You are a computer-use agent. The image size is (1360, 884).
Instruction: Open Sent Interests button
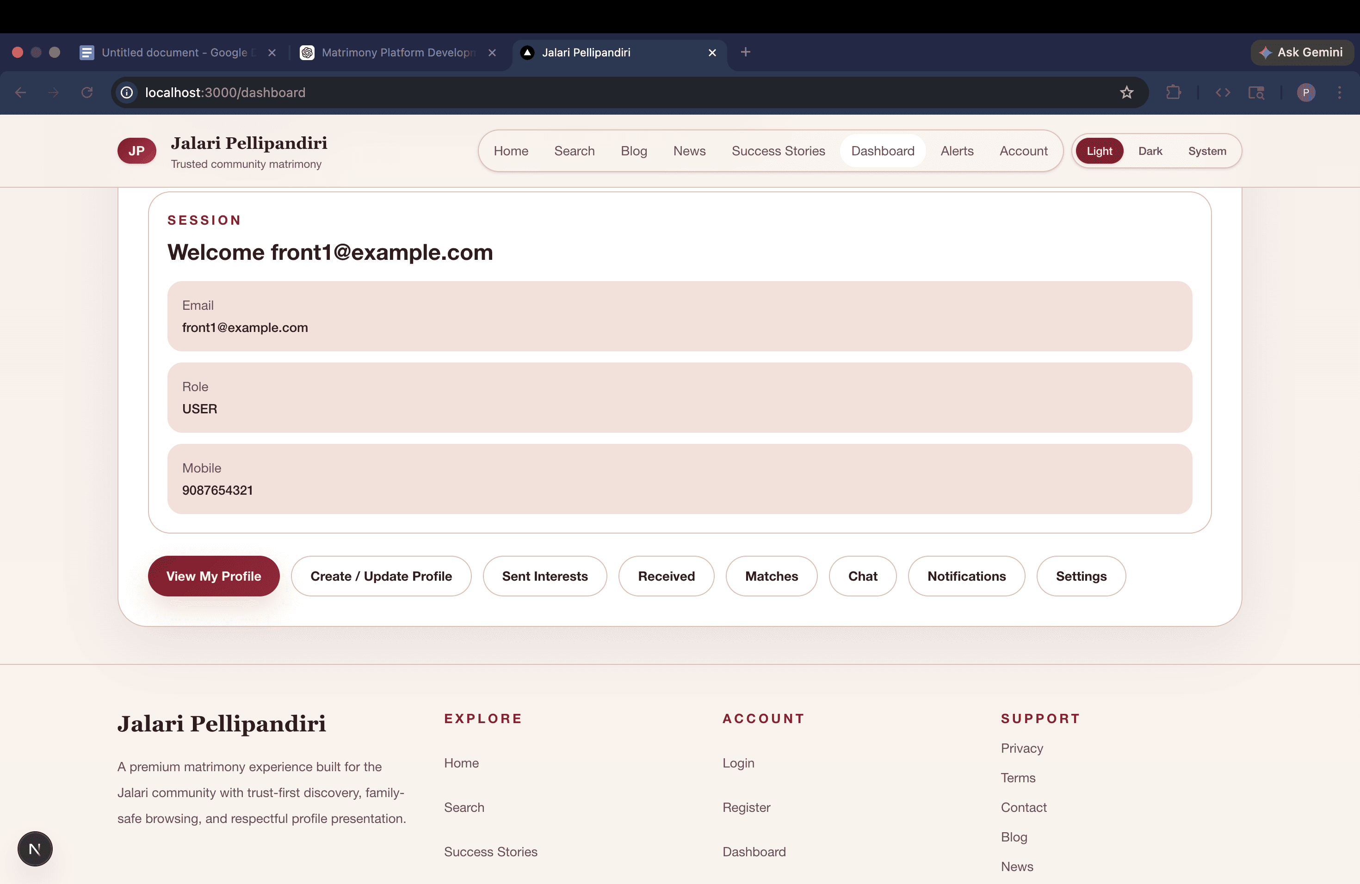point(544,576)
